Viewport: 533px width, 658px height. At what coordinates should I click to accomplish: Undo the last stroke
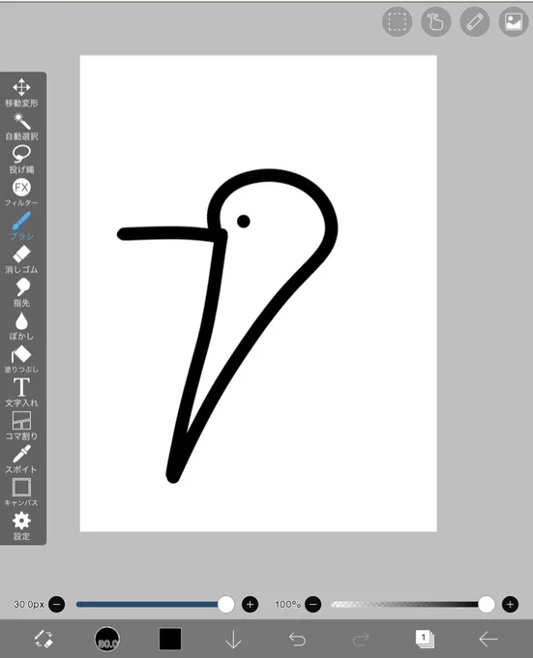[x=297, y=639]
